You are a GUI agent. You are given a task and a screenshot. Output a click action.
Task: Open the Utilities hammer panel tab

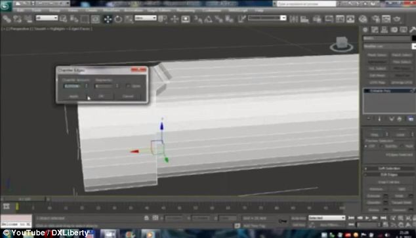(413, 30)
